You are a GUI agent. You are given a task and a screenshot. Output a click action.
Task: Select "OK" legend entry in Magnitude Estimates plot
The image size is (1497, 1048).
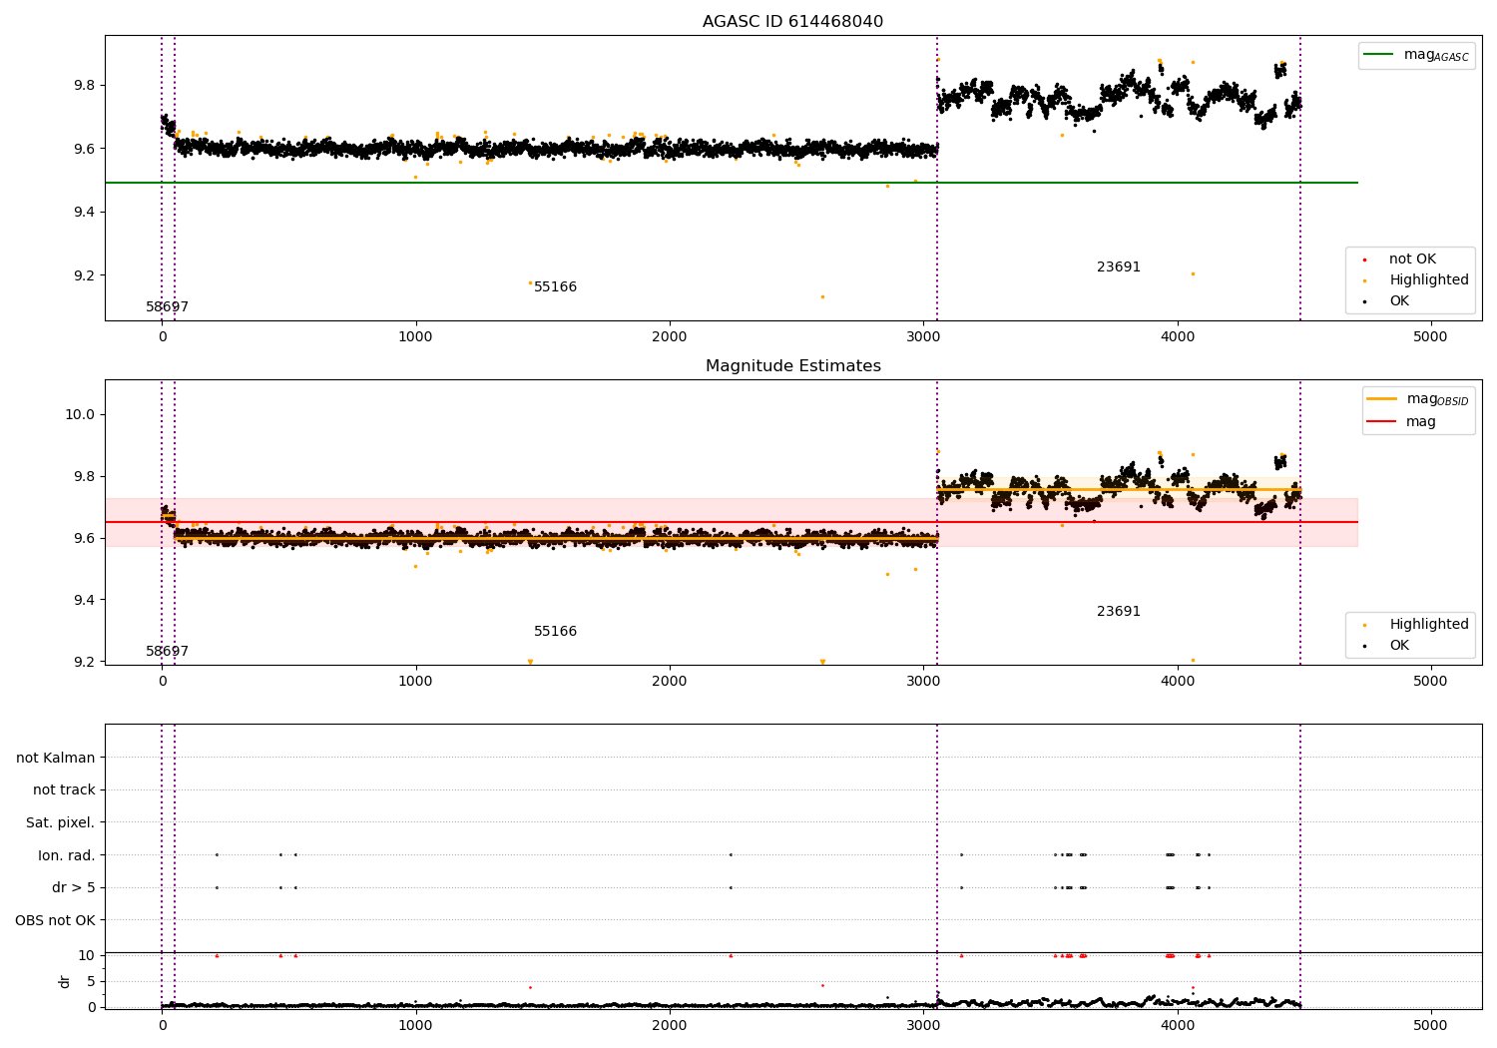pyautogui.click(x=1399, y=646)
